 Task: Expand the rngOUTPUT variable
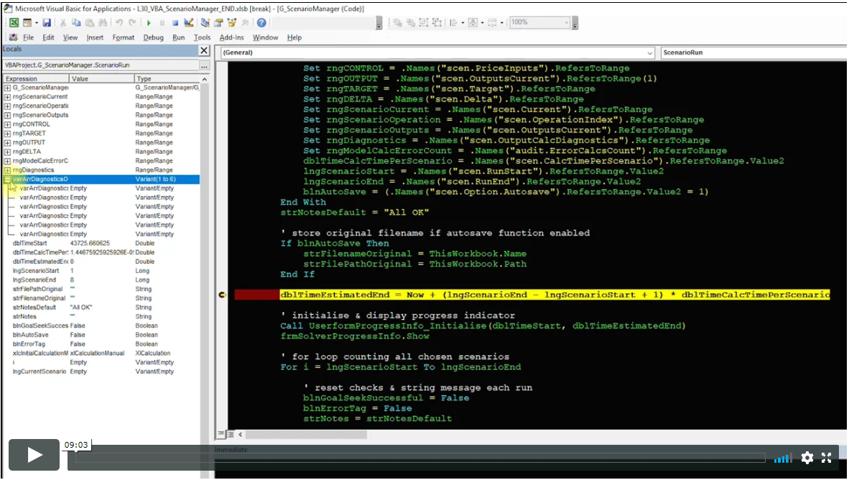(x=8, y=142)
